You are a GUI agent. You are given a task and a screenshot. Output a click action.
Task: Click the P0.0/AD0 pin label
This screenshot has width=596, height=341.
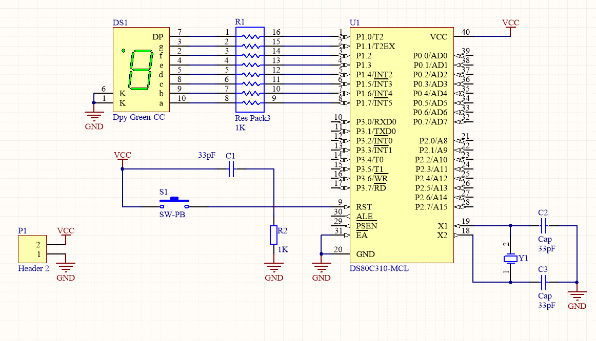click(x=430, y=56)
